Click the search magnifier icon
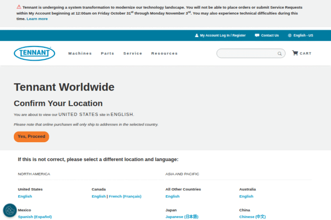The width and height of the screenshot is (331, 220). [x=279, y=54]
